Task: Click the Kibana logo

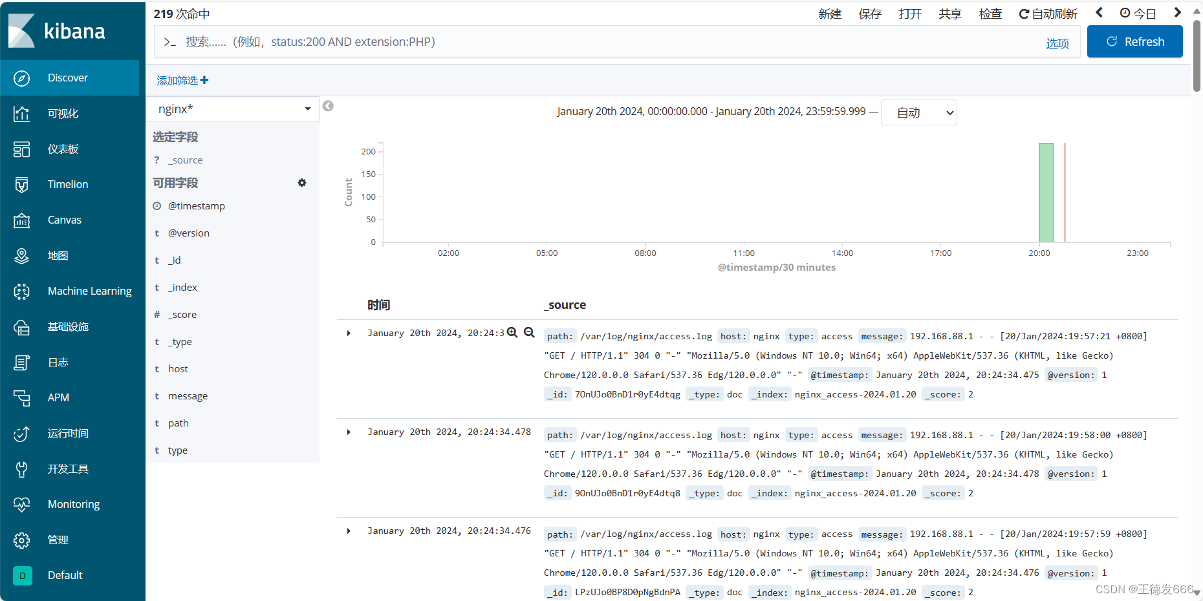Action: click(57, 30)
